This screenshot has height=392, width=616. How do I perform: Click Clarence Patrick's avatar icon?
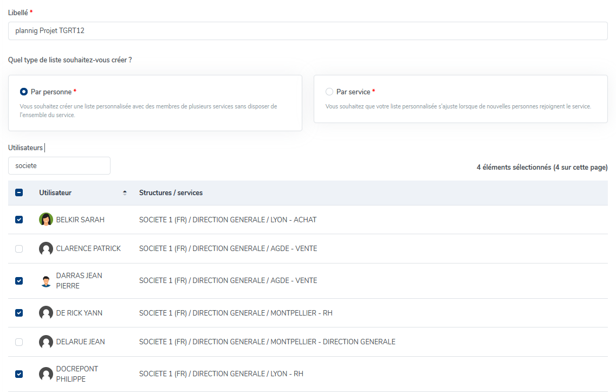pyautogui.click(x=46, y=249)
